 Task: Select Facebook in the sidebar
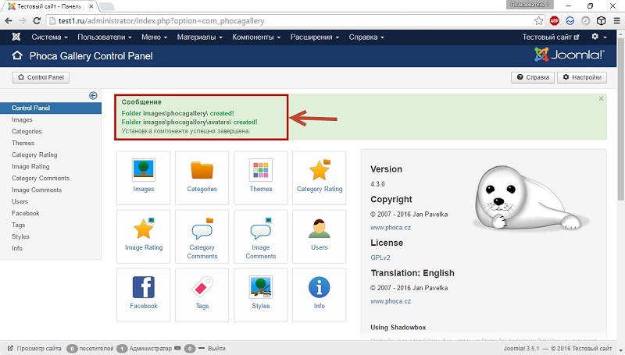pos(25,213)
